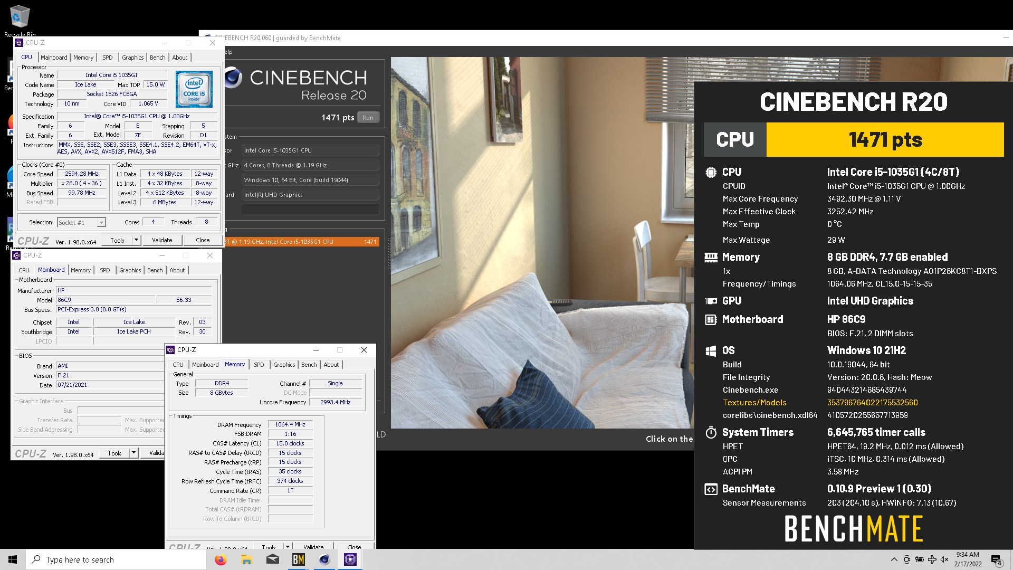Screen dimensions: 1013x570
Task: Select SPD tab in CPU-Z Mainboard window
Action: (x=105, y=270)
